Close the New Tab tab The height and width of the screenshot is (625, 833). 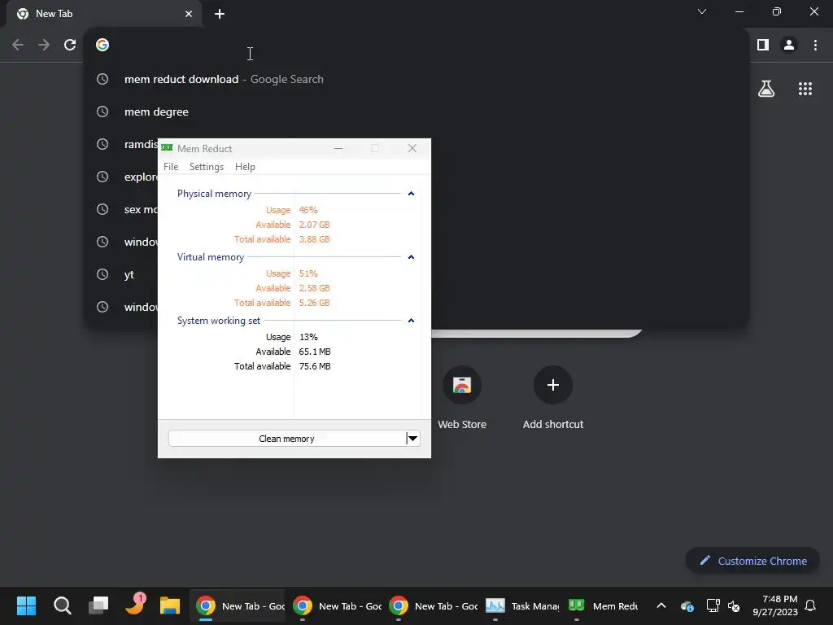189,14
